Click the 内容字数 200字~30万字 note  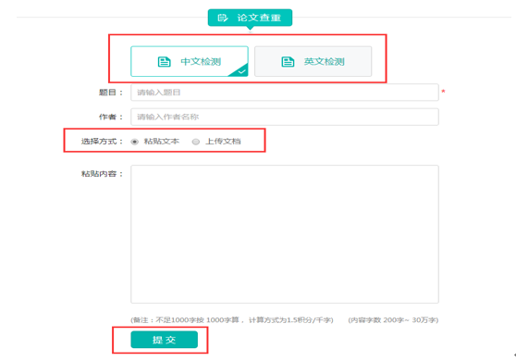393,320
